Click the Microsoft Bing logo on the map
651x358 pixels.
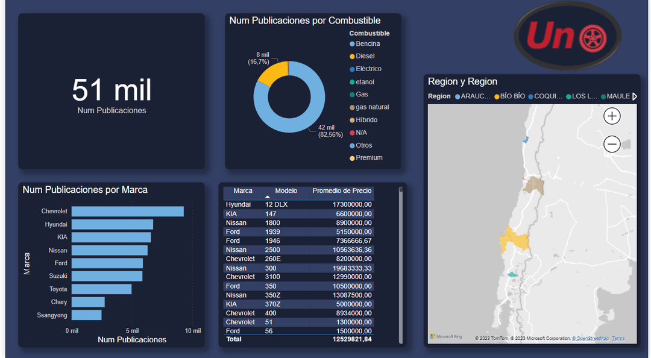click(445, 336)
